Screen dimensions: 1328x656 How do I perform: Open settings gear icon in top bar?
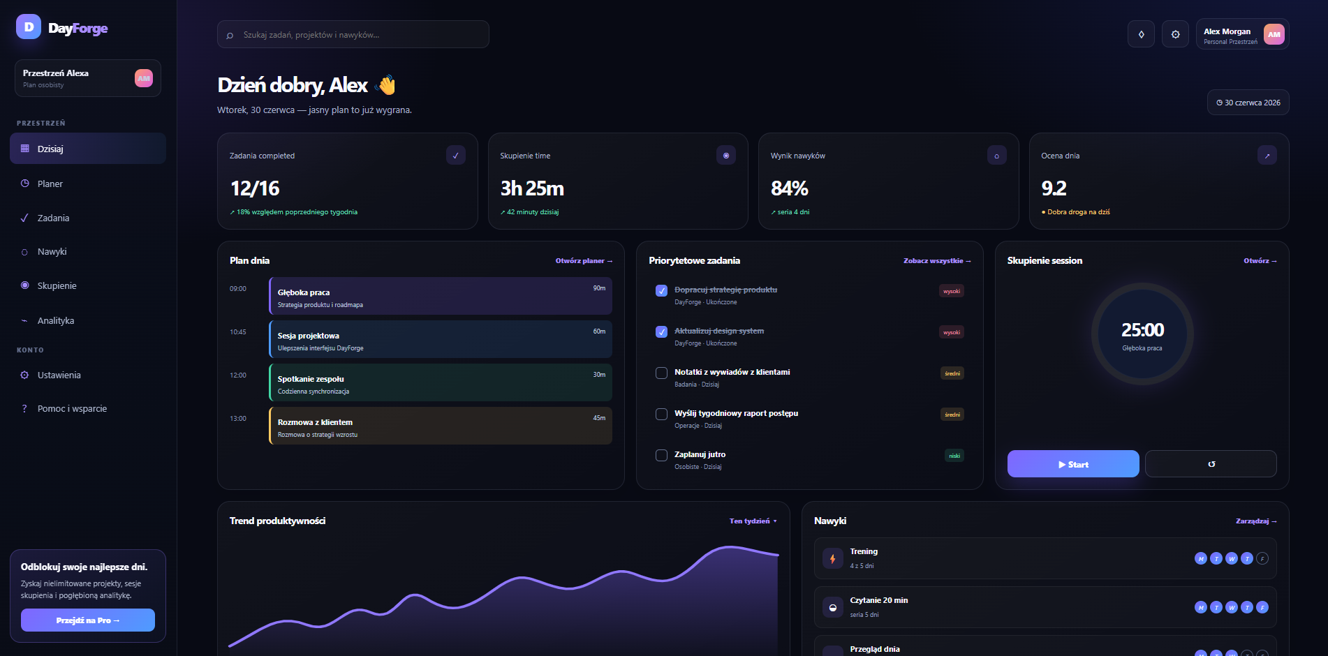click(x=1175, y=34)
